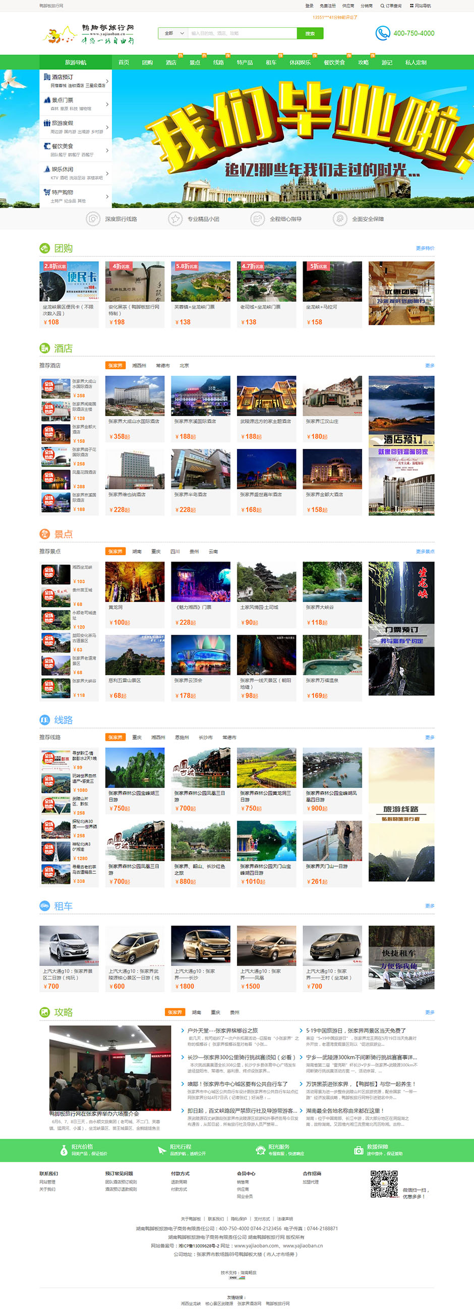The height and width of the screenshot is (1314, 474).
Task: Select the 湘西州 tab in hotel section
Action: tap(139, 366)
